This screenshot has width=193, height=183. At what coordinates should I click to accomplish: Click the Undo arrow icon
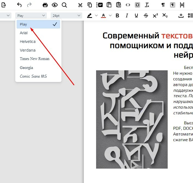tap(19, 5)
